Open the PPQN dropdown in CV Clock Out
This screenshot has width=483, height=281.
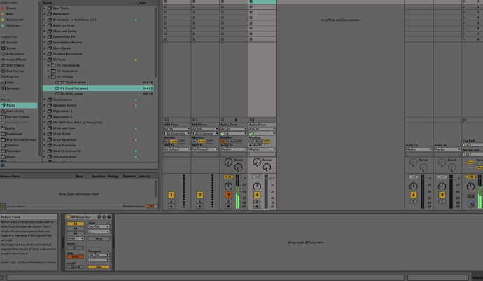[76, 238]
